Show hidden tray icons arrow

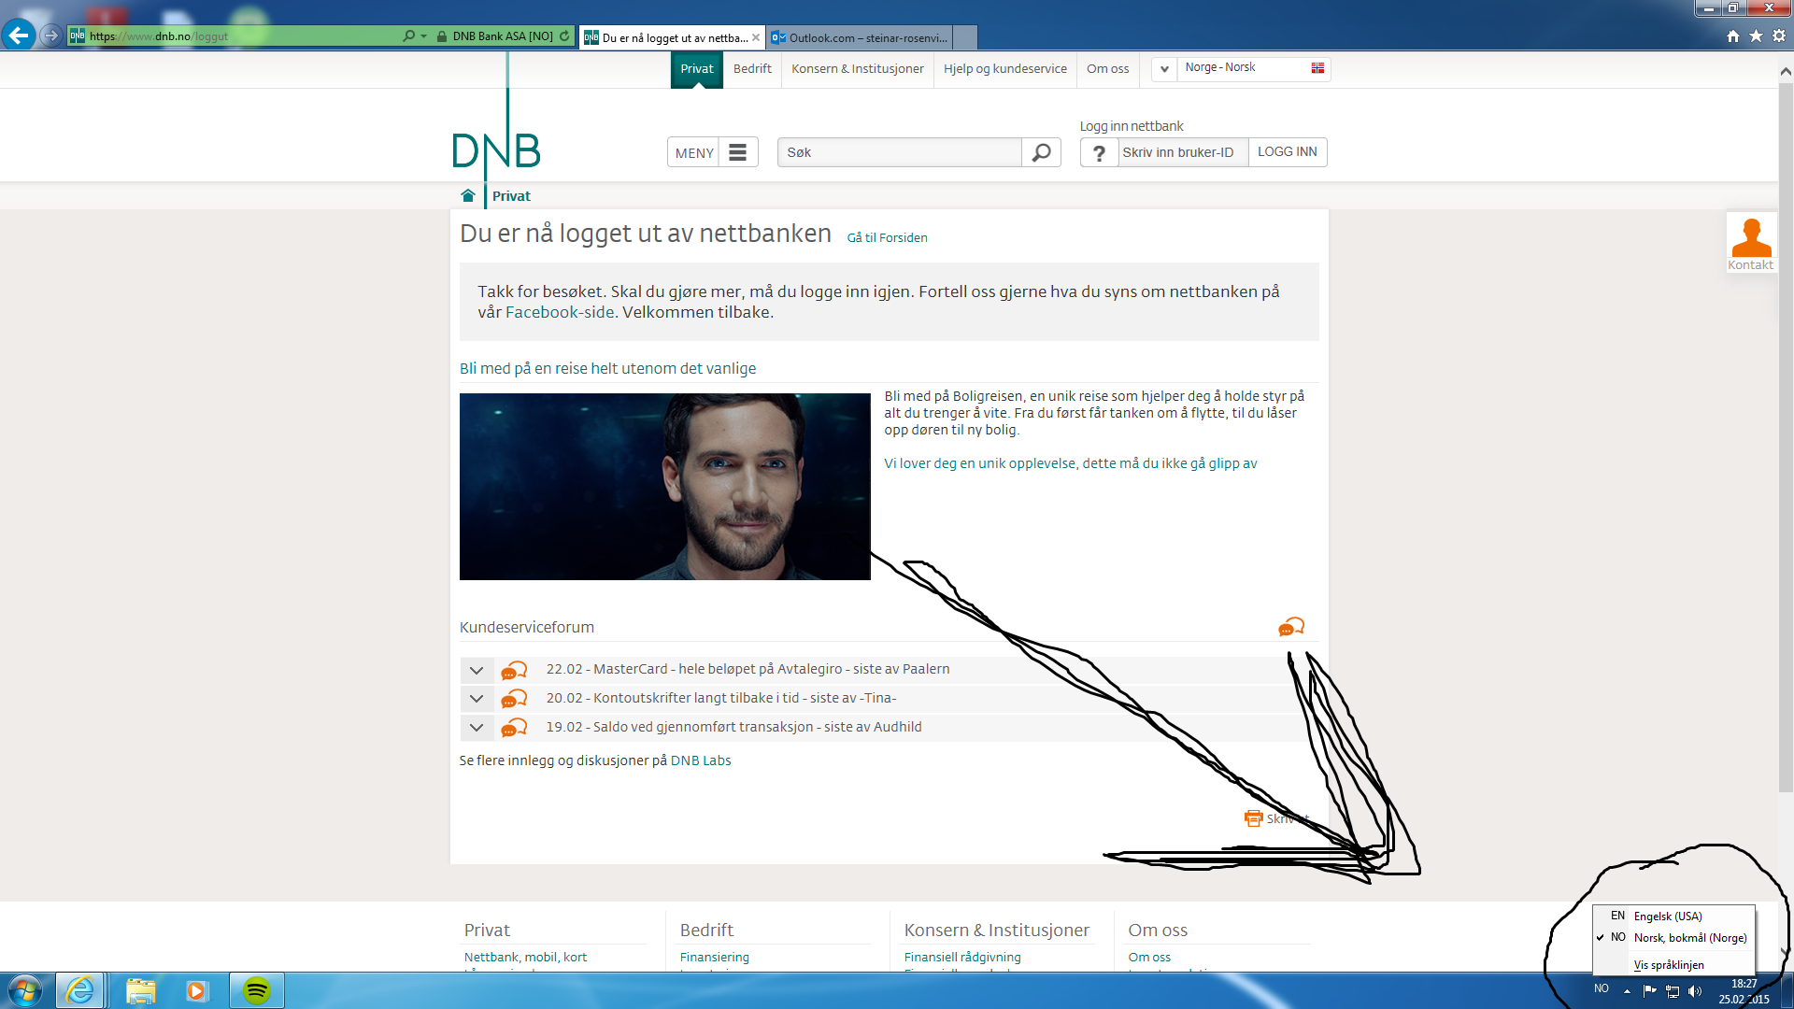click(x=1627, y=991)
